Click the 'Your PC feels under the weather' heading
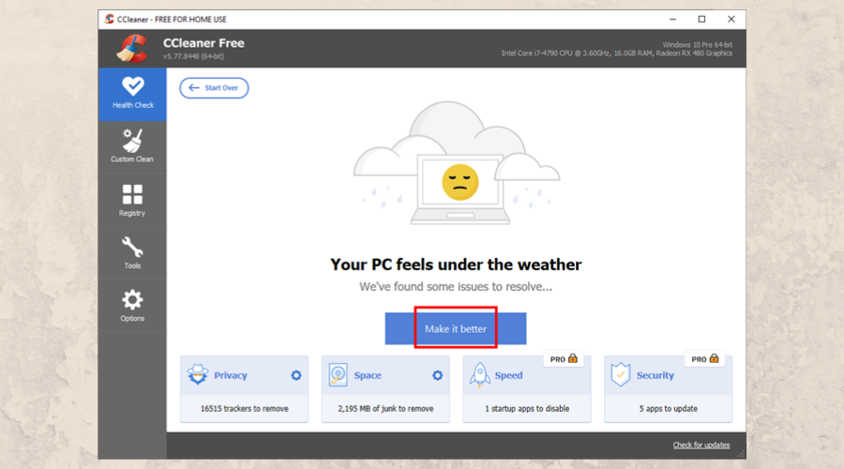 click(x=456, y=265)
